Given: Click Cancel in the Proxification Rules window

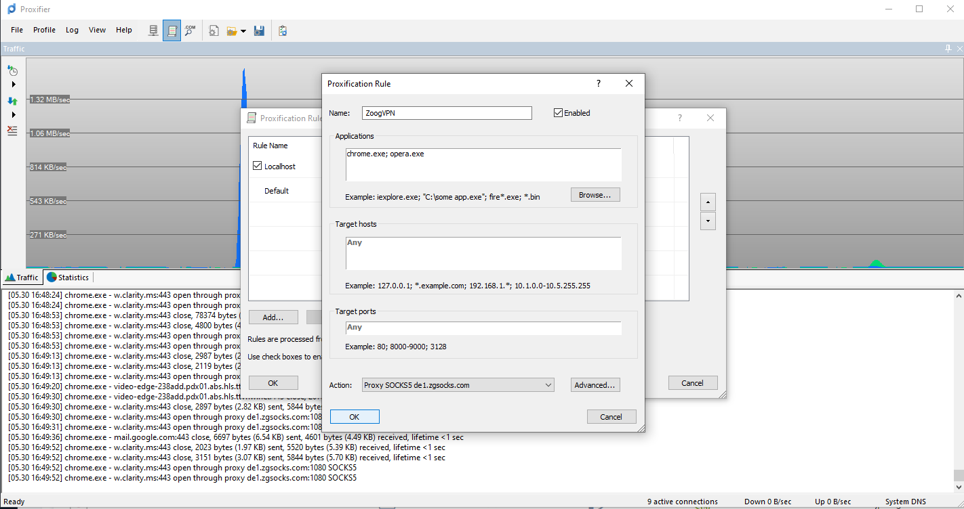Looking at the screenshot, I should tap(693, 383).
